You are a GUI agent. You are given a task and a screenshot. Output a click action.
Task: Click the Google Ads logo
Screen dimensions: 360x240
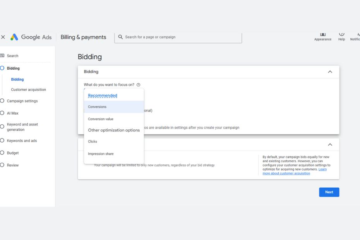click(x=14, y=37)
